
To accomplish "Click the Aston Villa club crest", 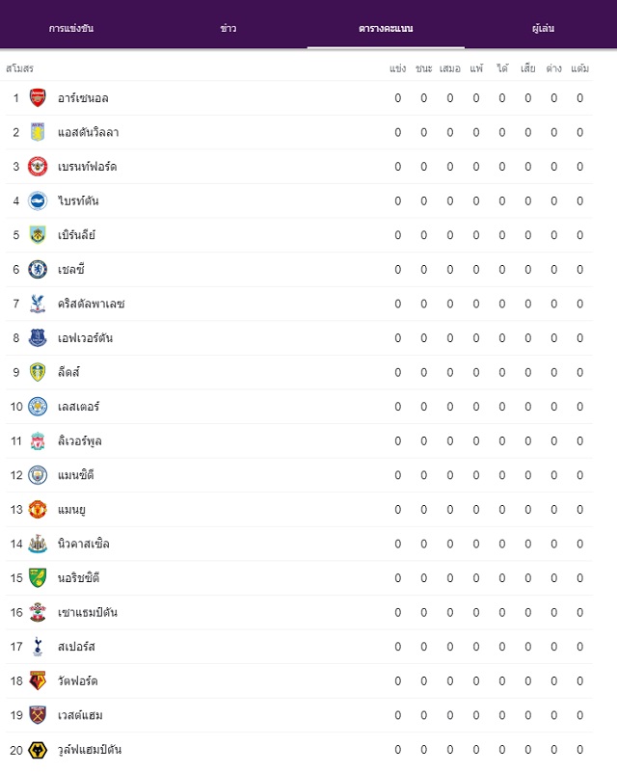I will point(38,132).
